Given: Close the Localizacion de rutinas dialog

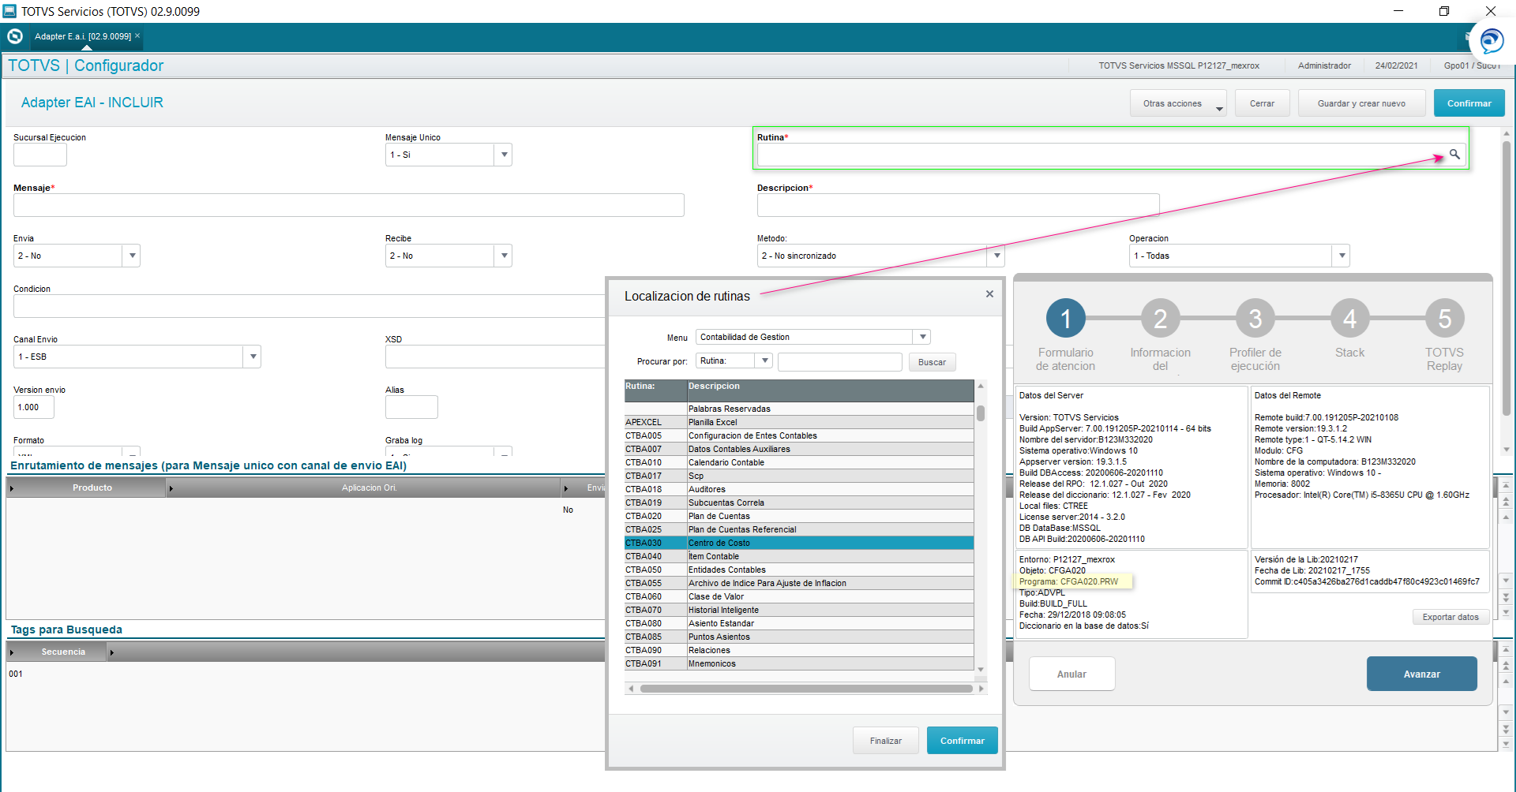Looking at the screenshot, I should 989,294.
